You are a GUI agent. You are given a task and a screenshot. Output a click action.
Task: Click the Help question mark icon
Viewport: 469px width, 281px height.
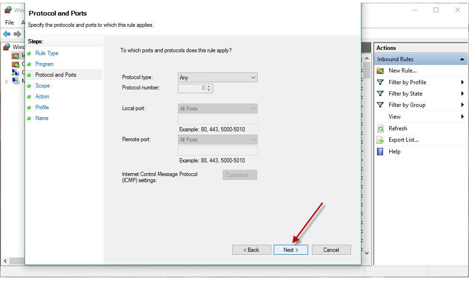[380, 152]
